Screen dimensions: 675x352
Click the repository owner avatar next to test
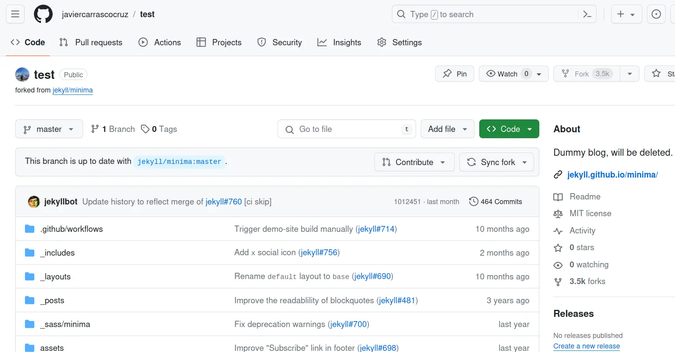[22, 75]
